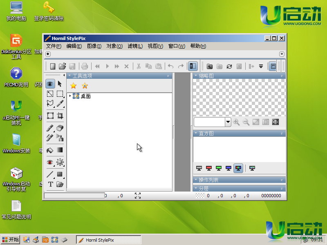Screen dimensions: 327x245
Task: Click the tab list button at right
Action: (282, 54)
